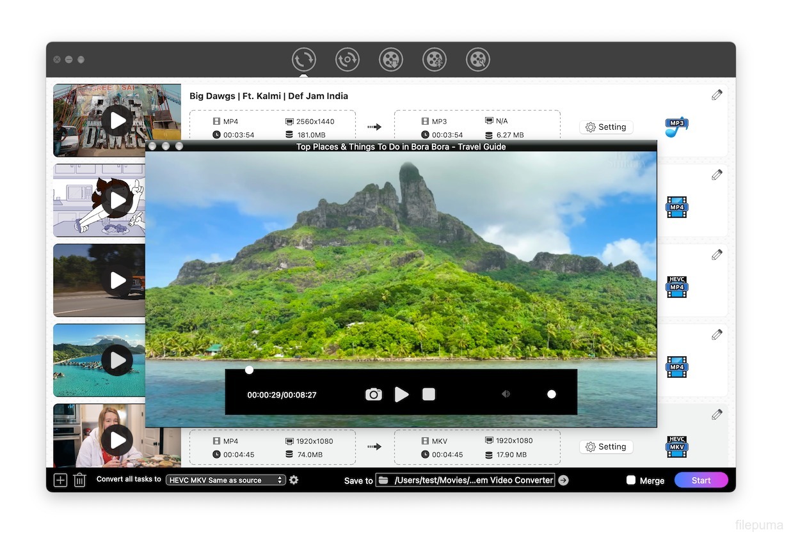Play the Bora Bora preview video
This screenshot has width=791, height=539.
click(401, 394)
